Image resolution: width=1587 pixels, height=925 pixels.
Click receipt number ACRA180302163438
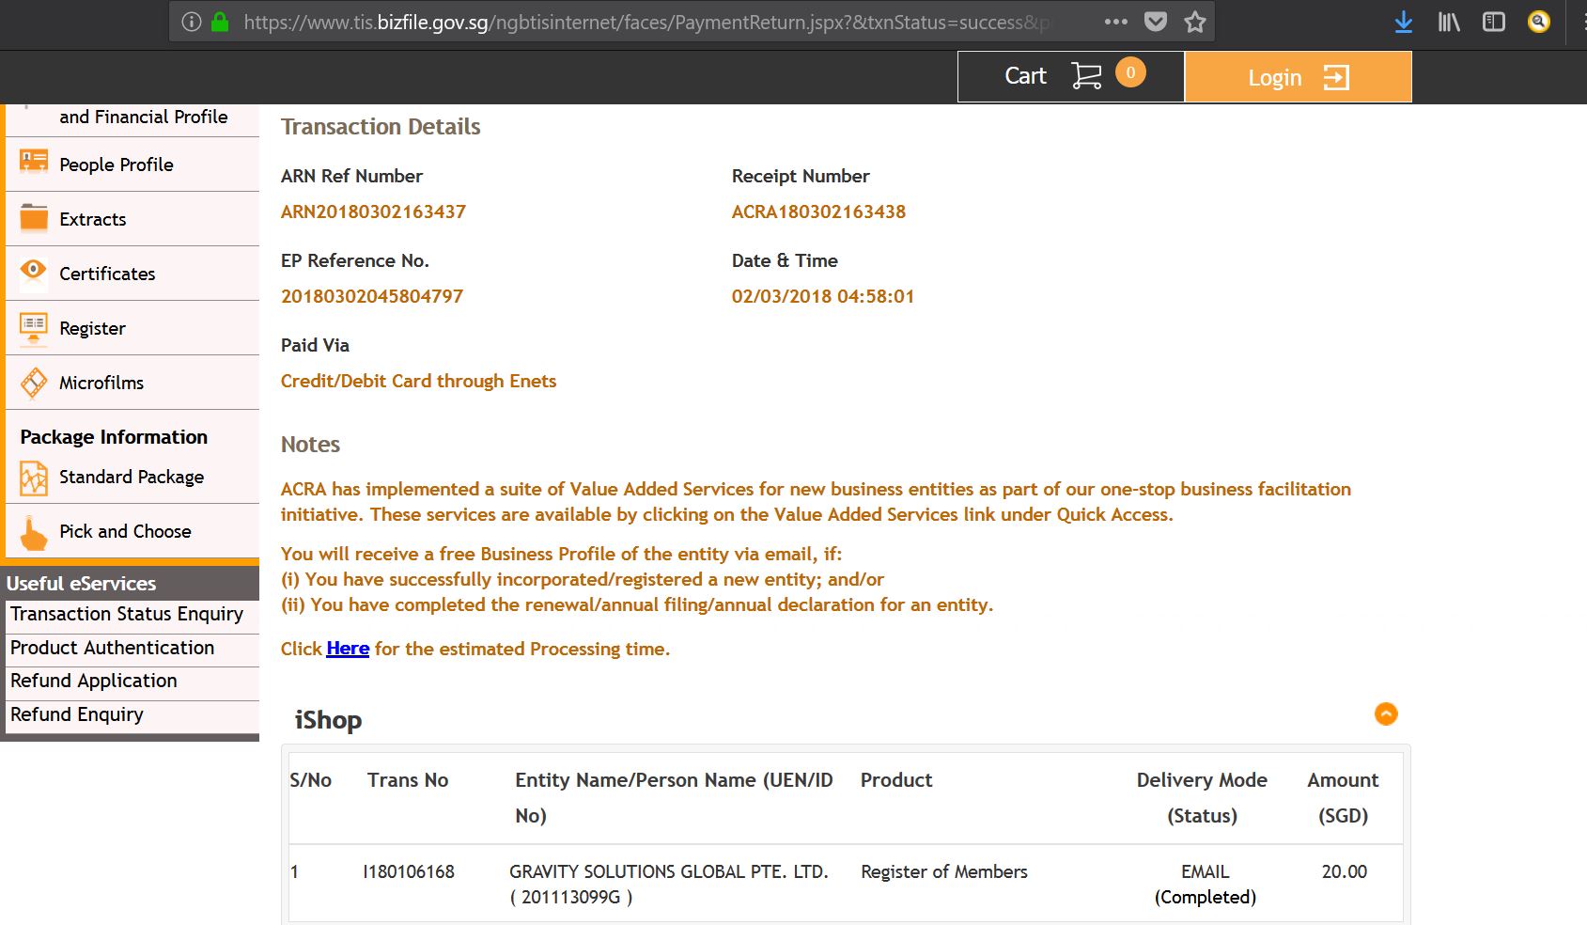[x=818, y=212]
